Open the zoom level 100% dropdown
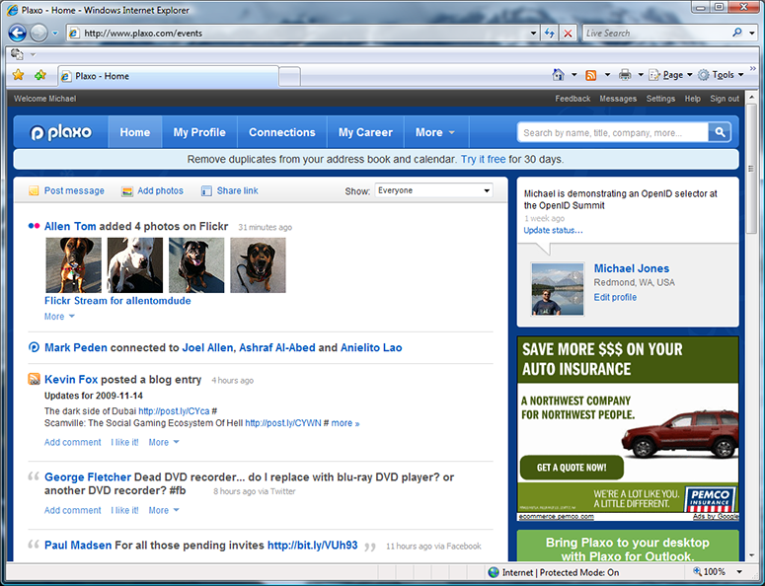 (721, 572)
